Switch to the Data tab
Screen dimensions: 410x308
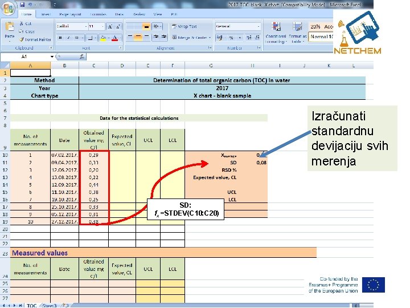coord(119,14)
